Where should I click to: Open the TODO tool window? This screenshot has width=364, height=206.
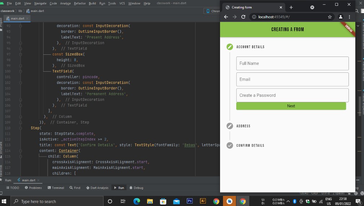[13, 188]
